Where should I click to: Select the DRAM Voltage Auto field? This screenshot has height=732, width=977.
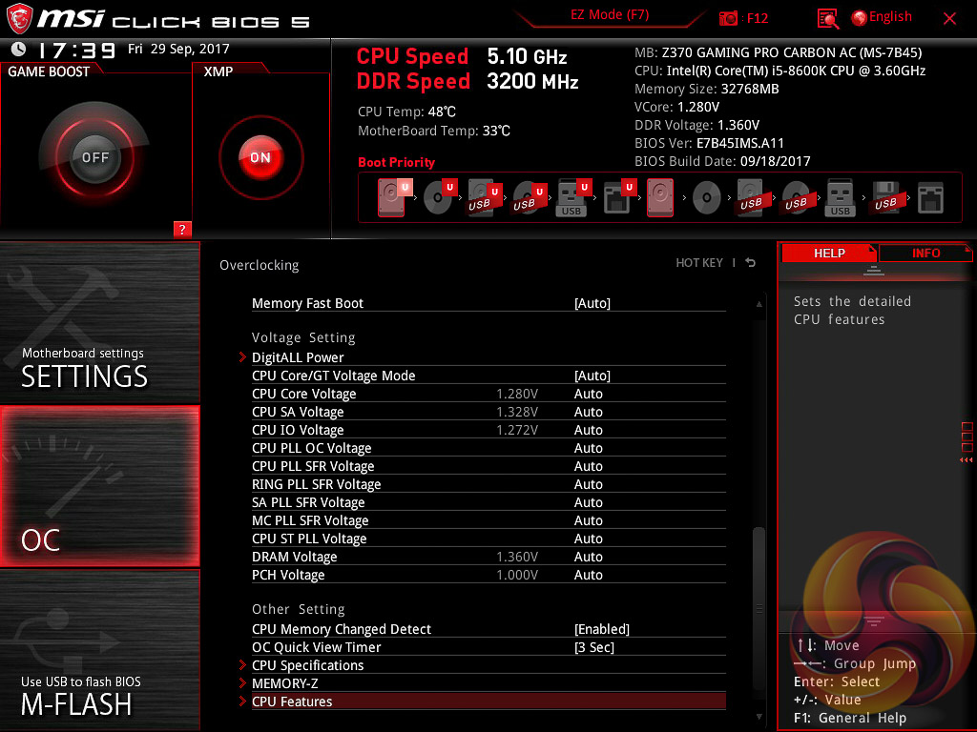[588, 557]
